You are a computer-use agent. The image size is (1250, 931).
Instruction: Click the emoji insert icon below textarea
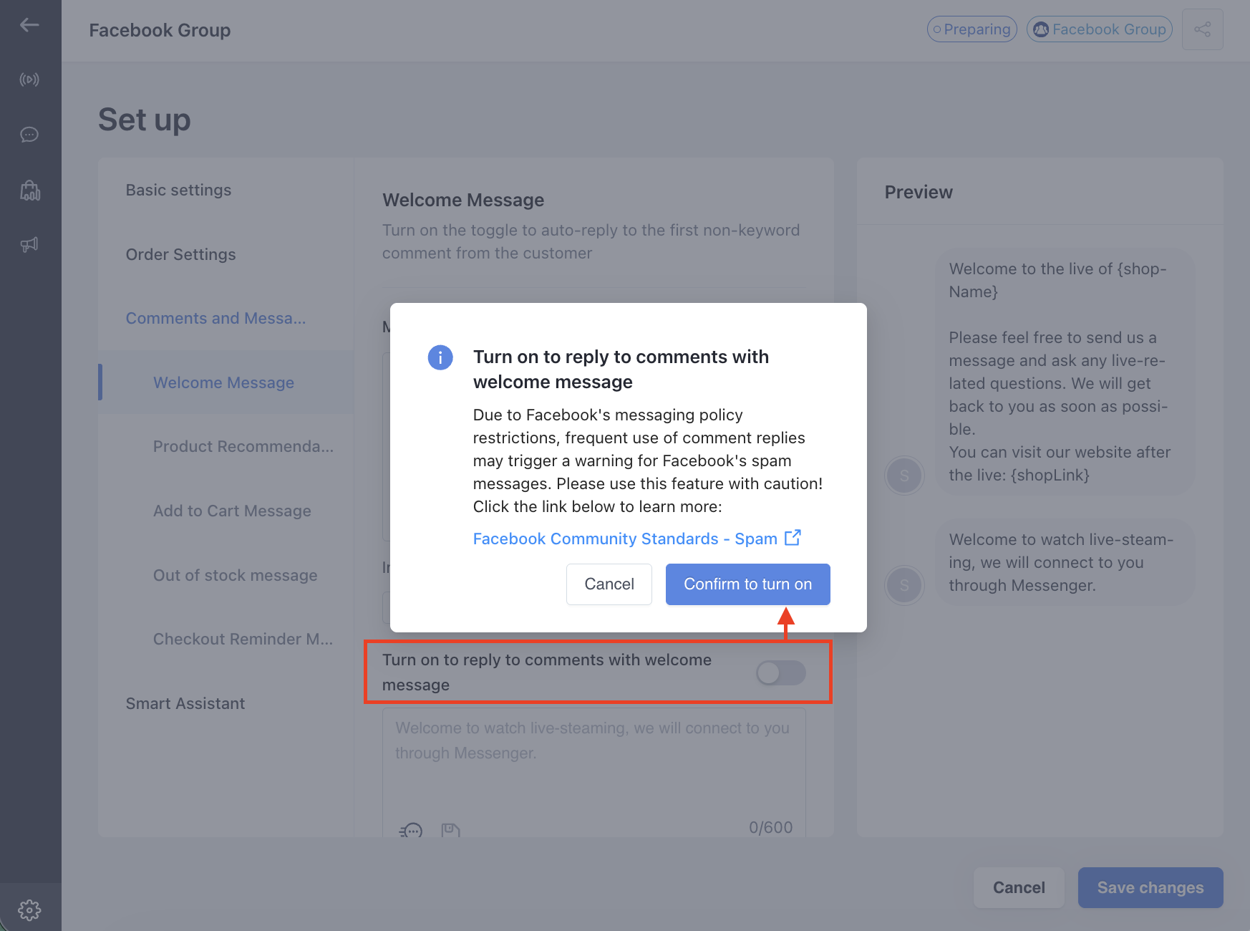click(x=411, y=830)
